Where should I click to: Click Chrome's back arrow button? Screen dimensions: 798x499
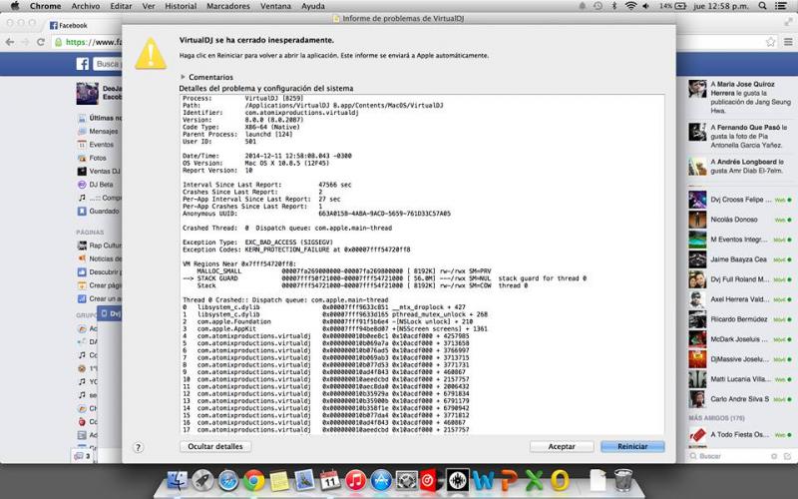[10, 42]
